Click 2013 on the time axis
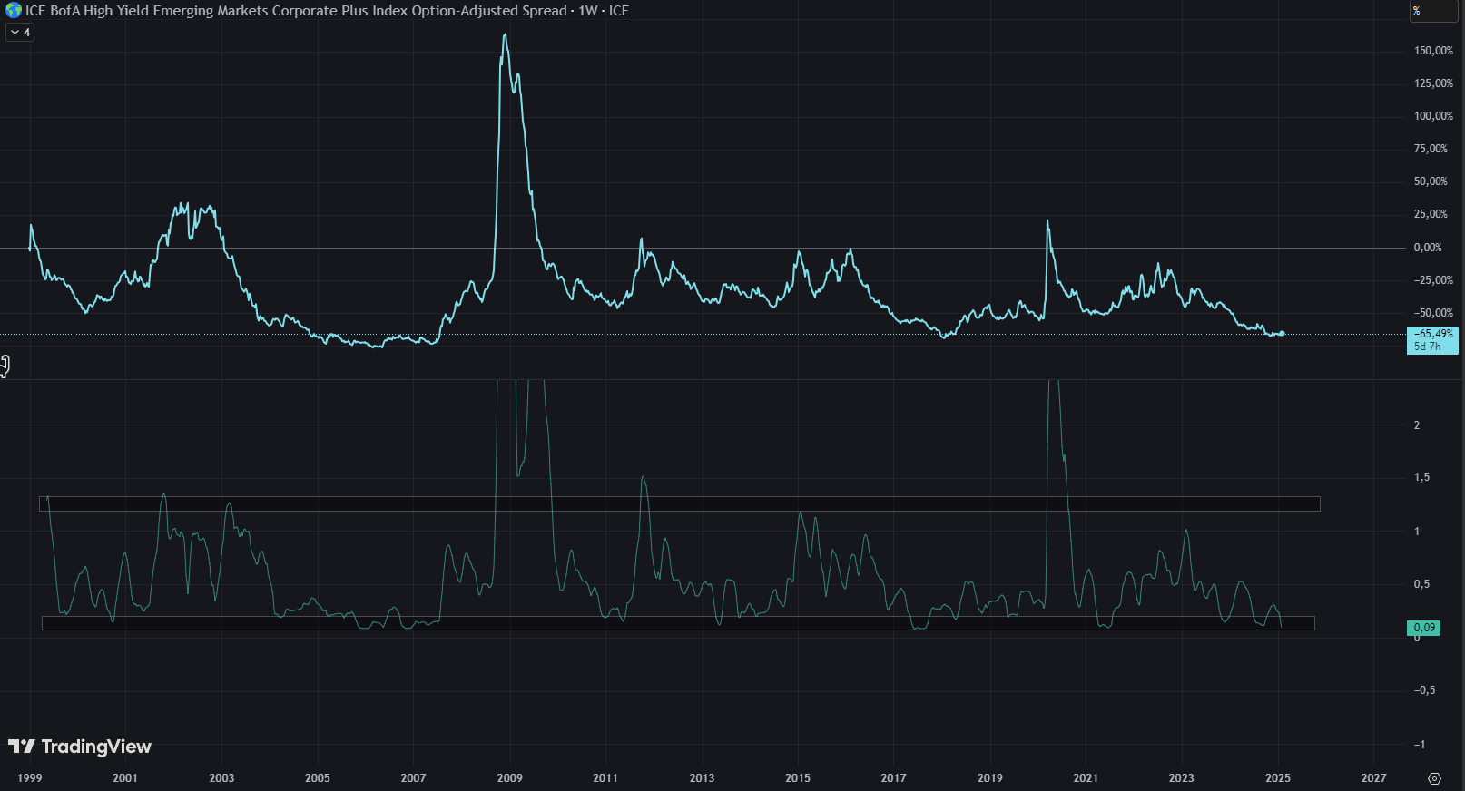Image resolution: width=1465 pixels, height=791 pixels. tap(702, 778)
